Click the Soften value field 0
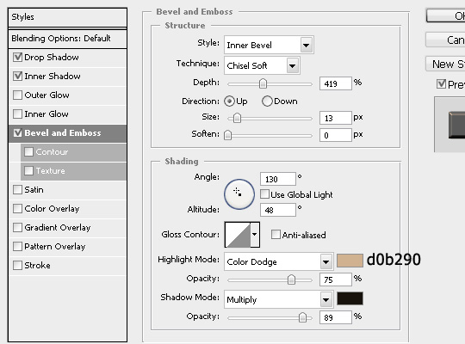 336,135
